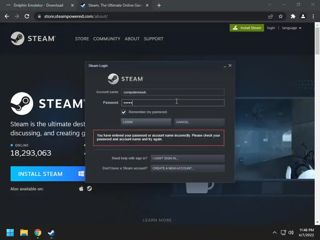Click the online count 18,293,063
The width and height of the screenshot is (320, 240).
[31, 153]
